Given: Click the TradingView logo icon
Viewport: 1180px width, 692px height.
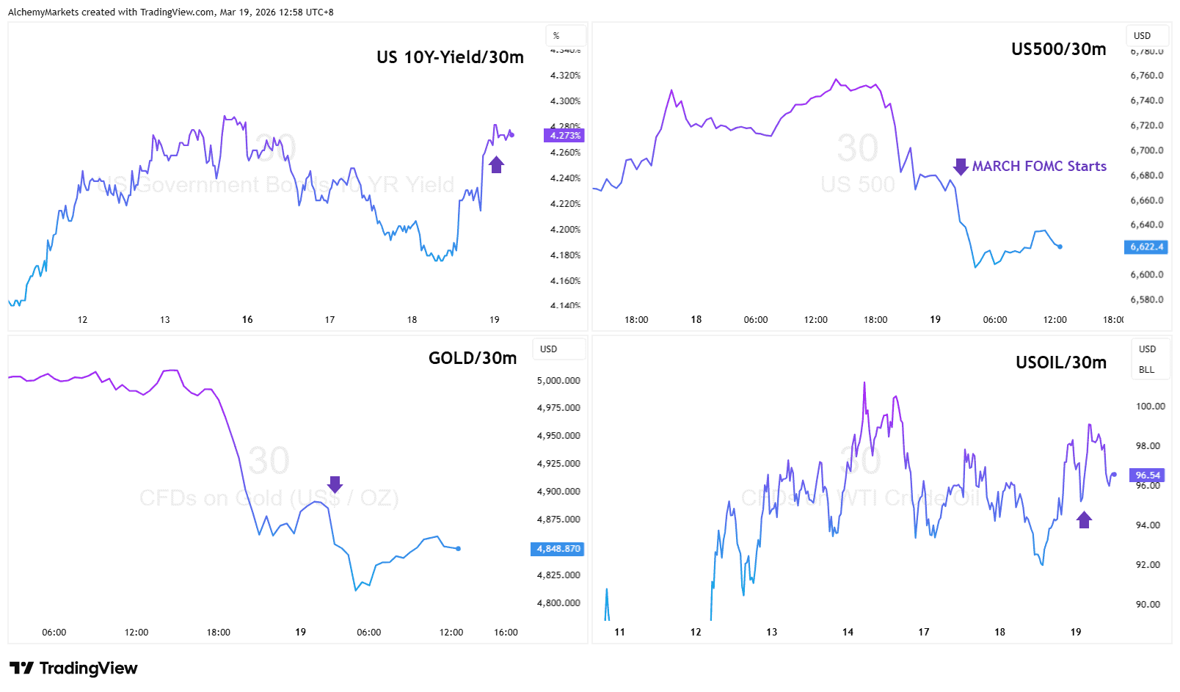Looking at the screenshot, I should click(21, 668).
